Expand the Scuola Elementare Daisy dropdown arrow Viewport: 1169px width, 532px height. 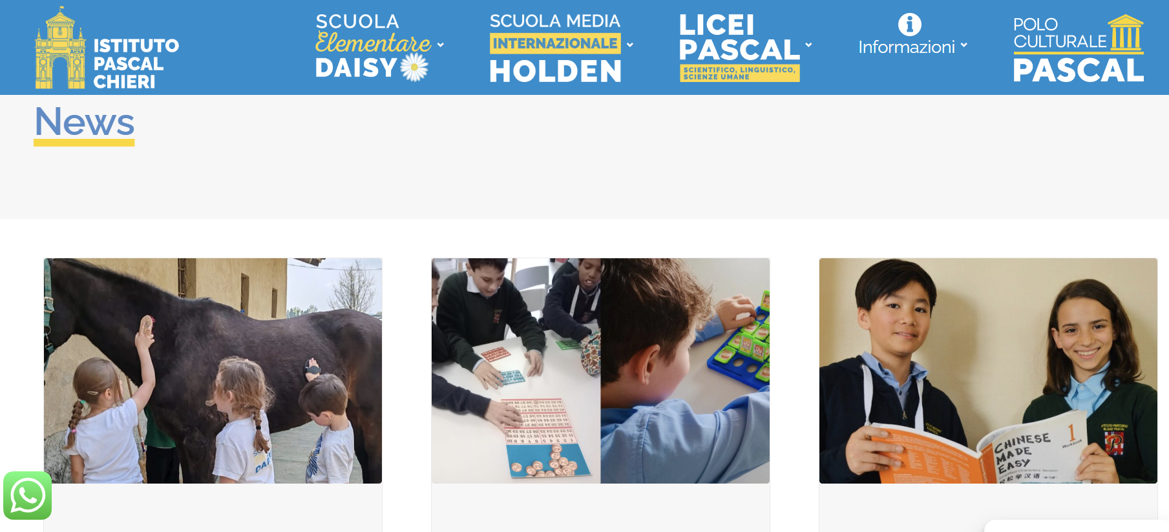[441, 45]
